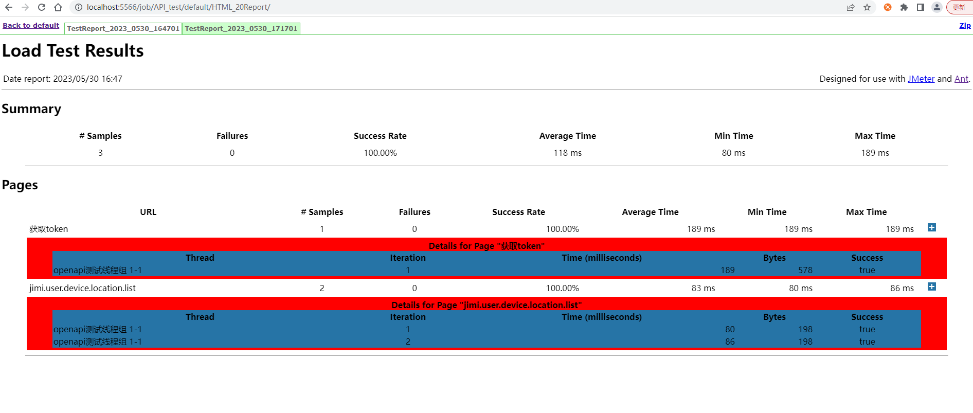Click the Summary section heading
Screen dimensions: 973x413
point(31,109)
